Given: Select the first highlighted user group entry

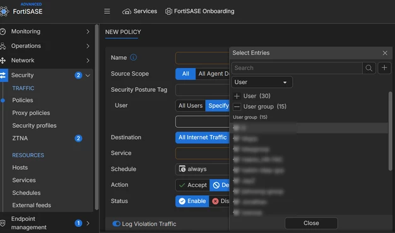Looking at the screenshot, I should click(x=309, y=128).
